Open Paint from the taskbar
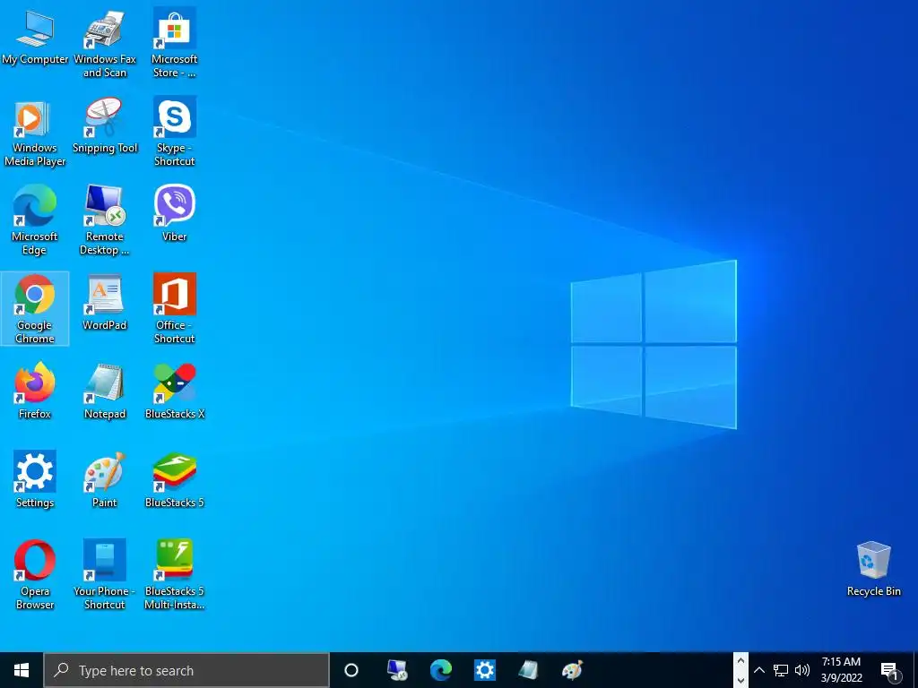This screenshot has width=918, height=688. 572,670
